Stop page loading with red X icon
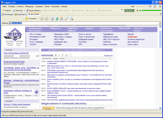The width and height of the screenshot is (163, 118). pos(52,19)
